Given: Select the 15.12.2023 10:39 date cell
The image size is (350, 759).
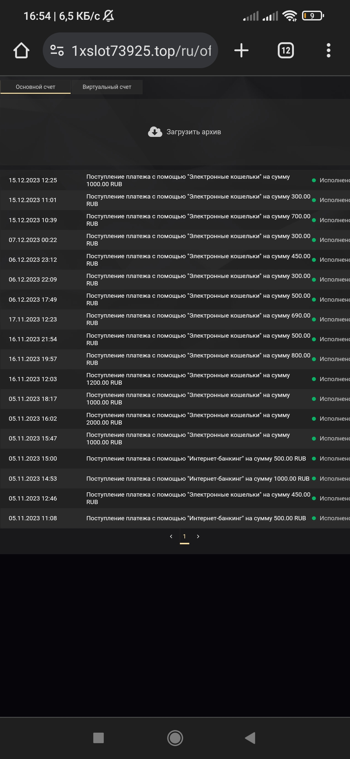Looking at the screenshot, I should [33, 220].
